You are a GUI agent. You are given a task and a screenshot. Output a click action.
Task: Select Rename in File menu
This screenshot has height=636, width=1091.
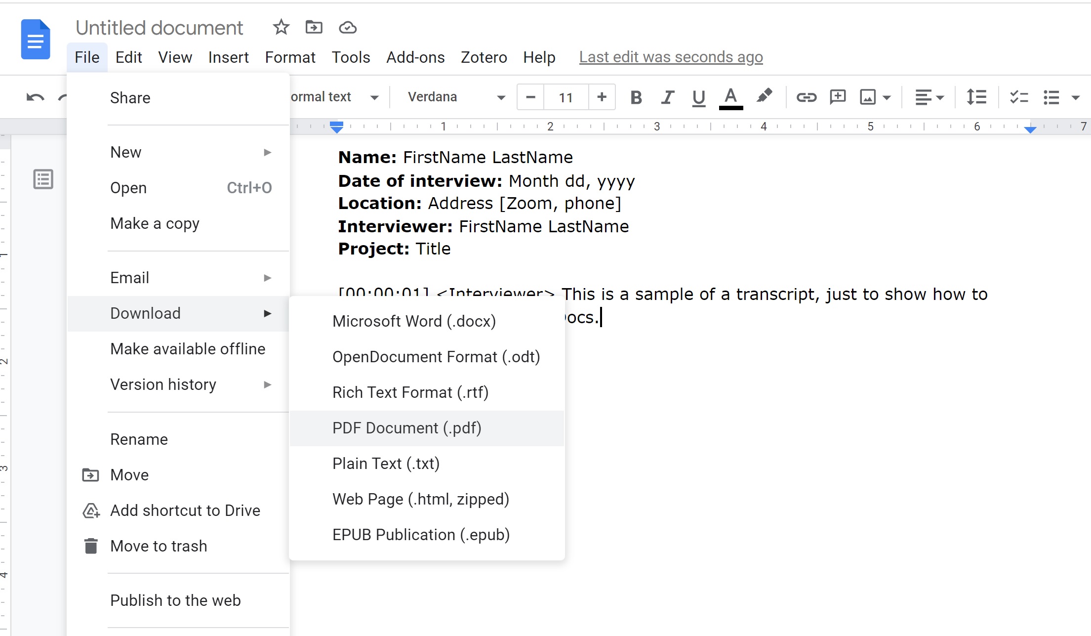coord(178,439)
